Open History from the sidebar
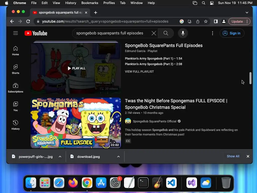Viewport: 257px width, 193px height. [16, 125]
